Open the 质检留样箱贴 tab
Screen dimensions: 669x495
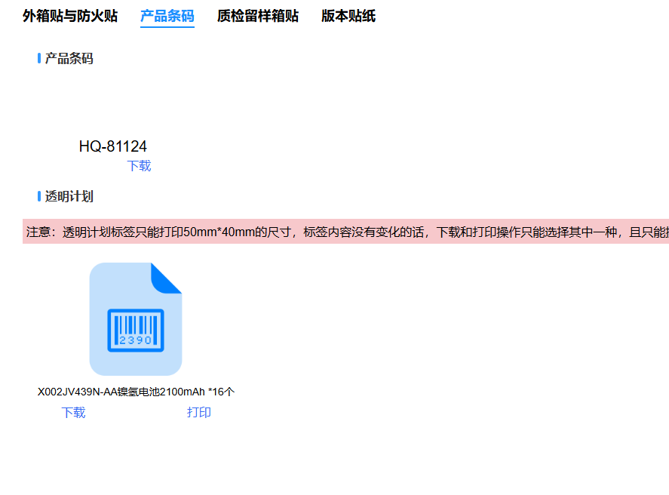click(x=258, y=16)
